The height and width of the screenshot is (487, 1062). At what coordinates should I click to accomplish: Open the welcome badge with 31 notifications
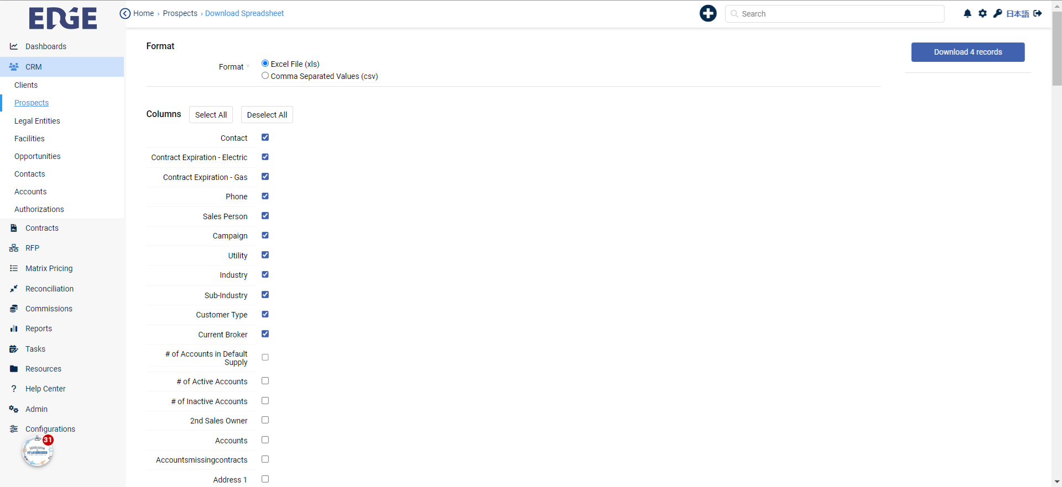coord(38,451)
